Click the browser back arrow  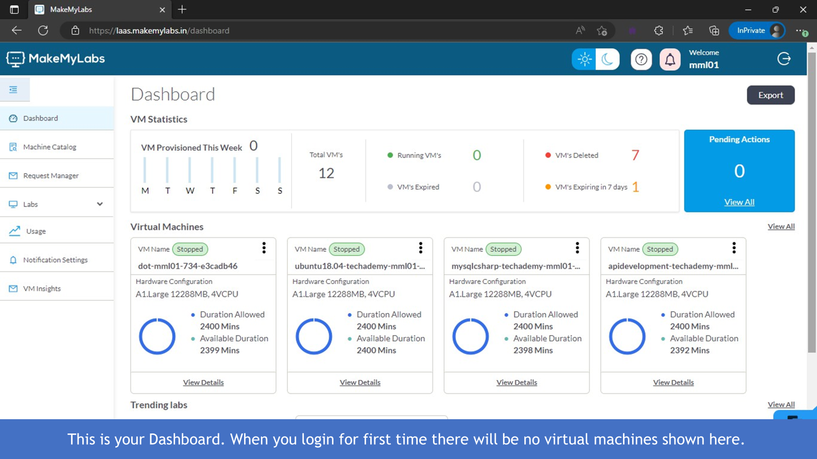pyautogui.click(x=17, y=31)
